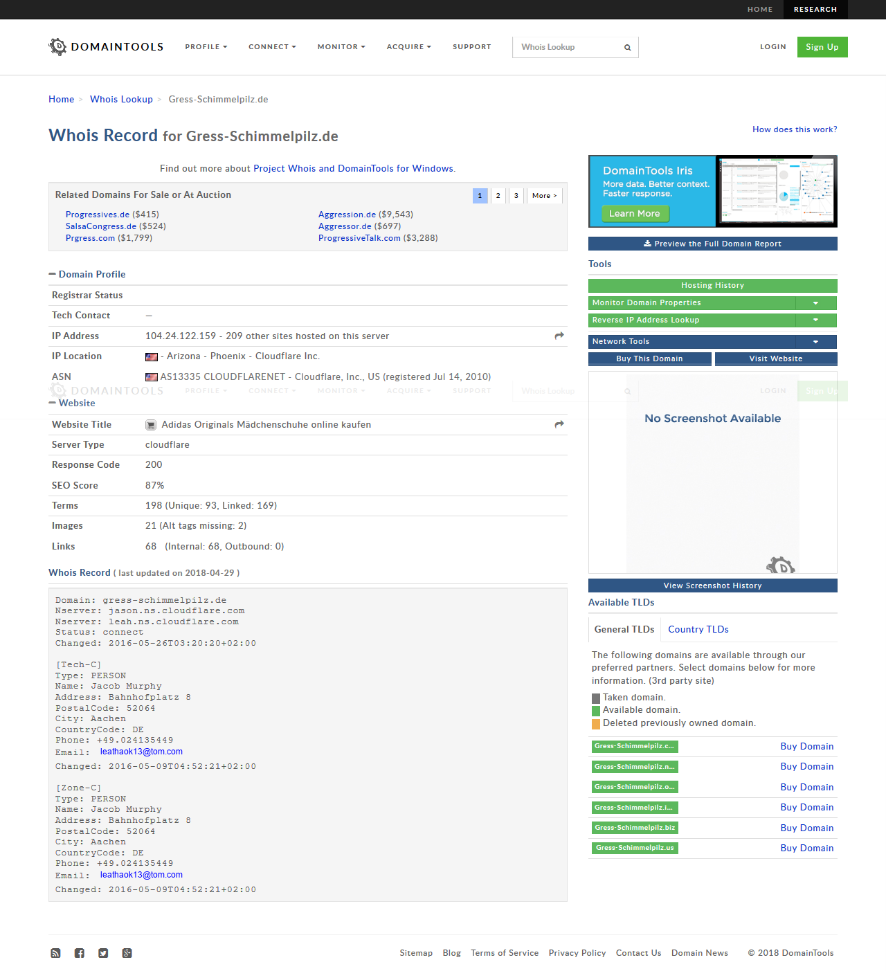Viewport: 886px width, 971px height.
Task: Open Reverse IP Address Lookup dropdown arrow
Action: click(816, 320)
